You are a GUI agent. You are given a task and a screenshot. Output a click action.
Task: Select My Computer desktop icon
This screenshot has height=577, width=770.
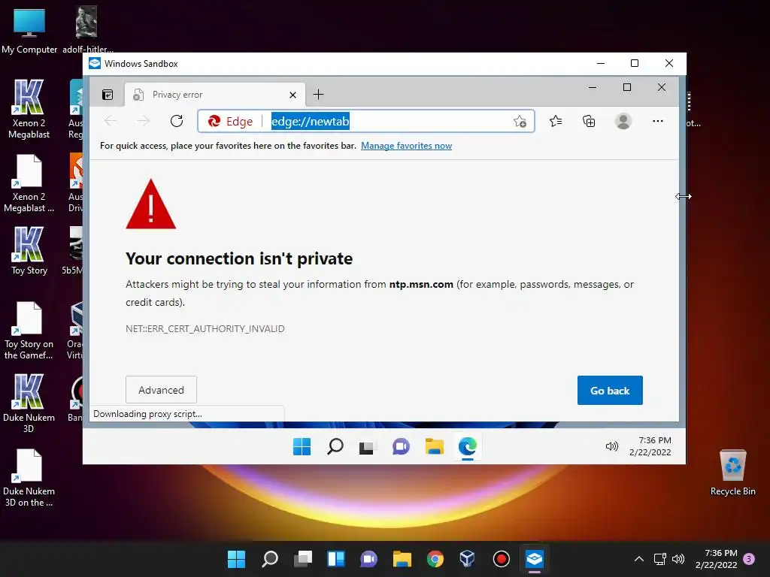click(x=29, y=31)
